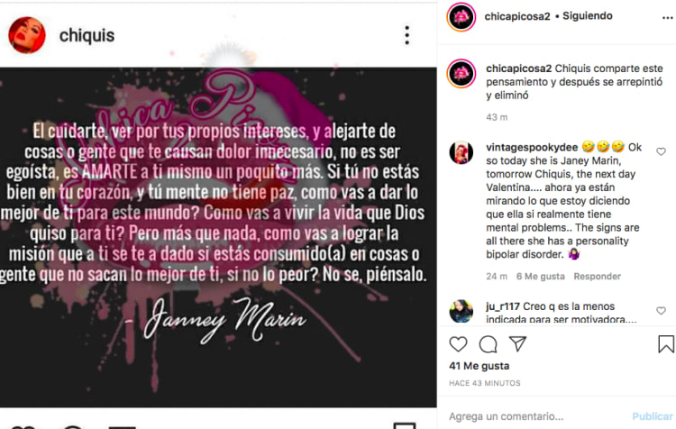Click the chiquis red profile picture

click(x=27, y=35)
